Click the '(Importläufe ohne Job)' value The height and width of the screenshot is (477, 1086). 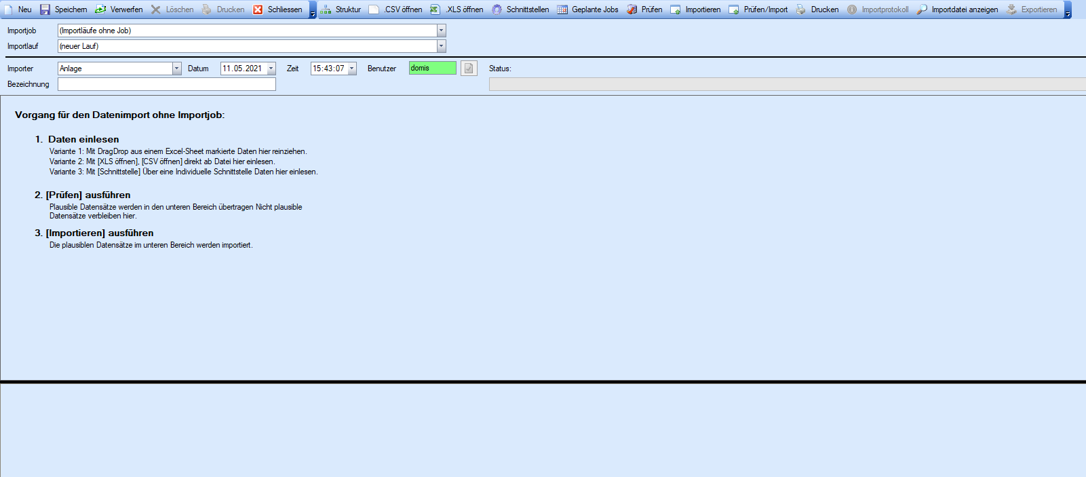tap(95, 31)
